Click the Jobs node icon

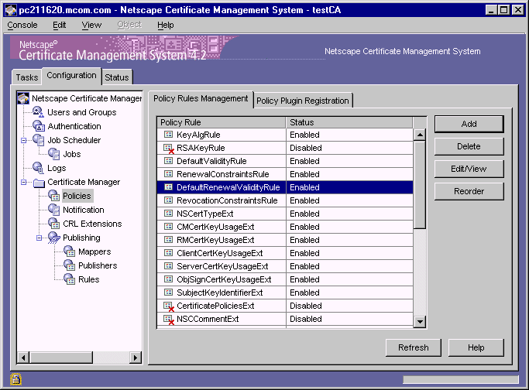(x=54, y=154)
